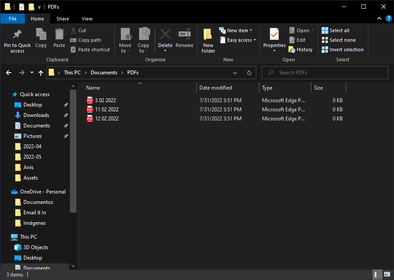
Task: Sort by the Date modified column
Action: pyautogui.click(x=228, y=88)
